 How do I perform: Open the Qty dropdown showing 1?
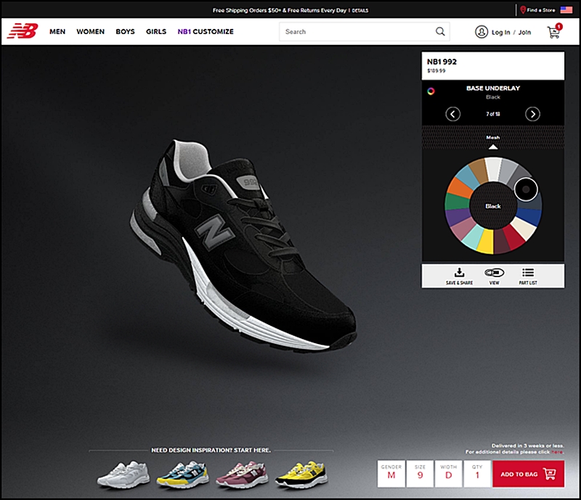477,474
